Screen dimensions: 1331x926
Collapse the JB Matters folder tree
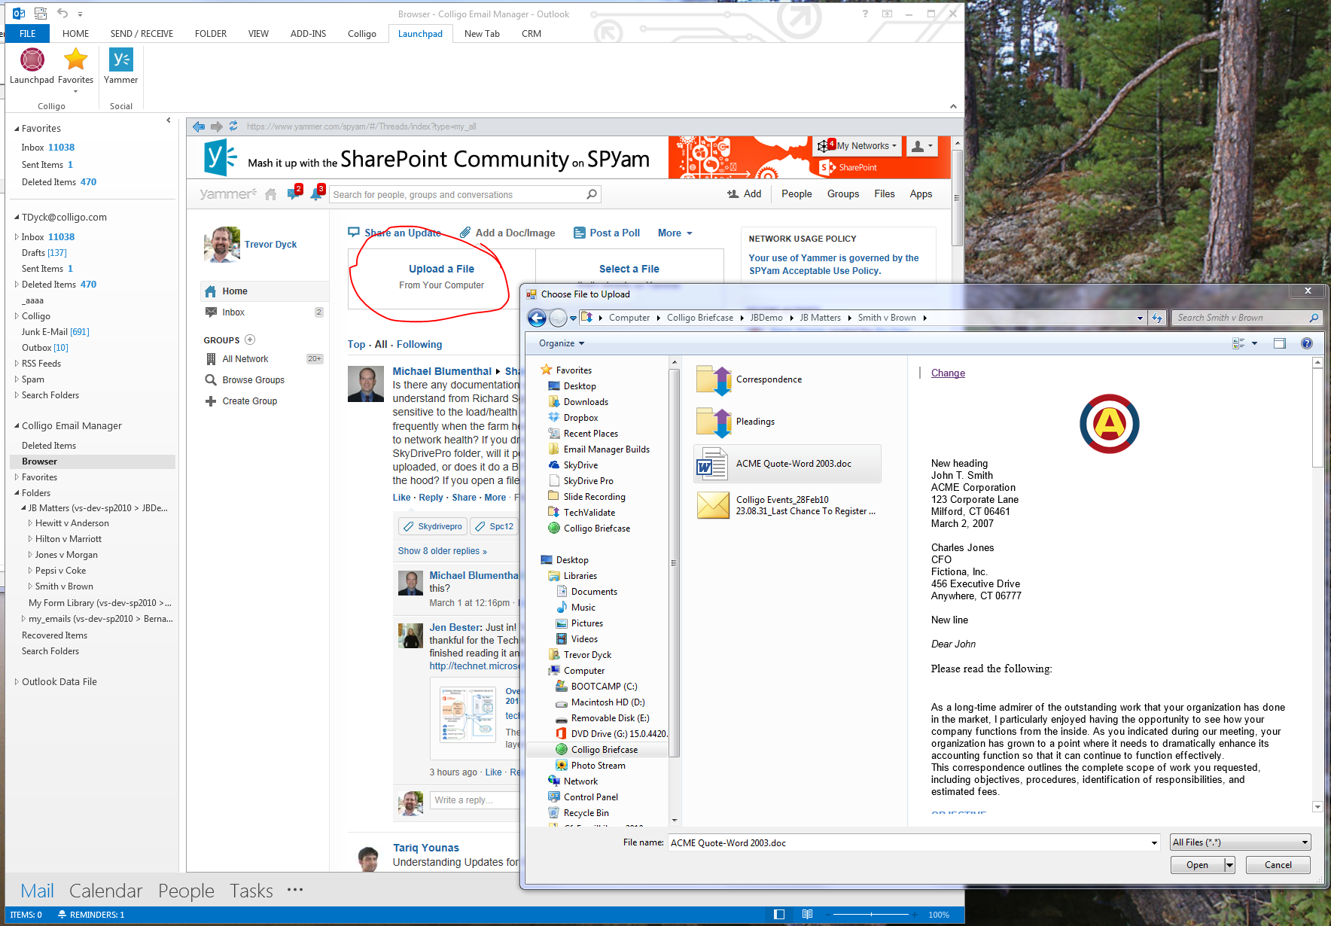point(23,508)
